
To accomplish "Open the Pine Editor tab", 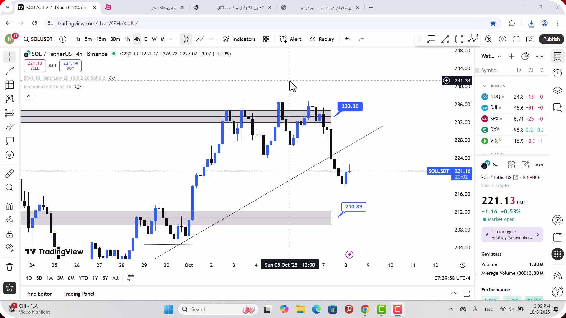I will 39,294.
